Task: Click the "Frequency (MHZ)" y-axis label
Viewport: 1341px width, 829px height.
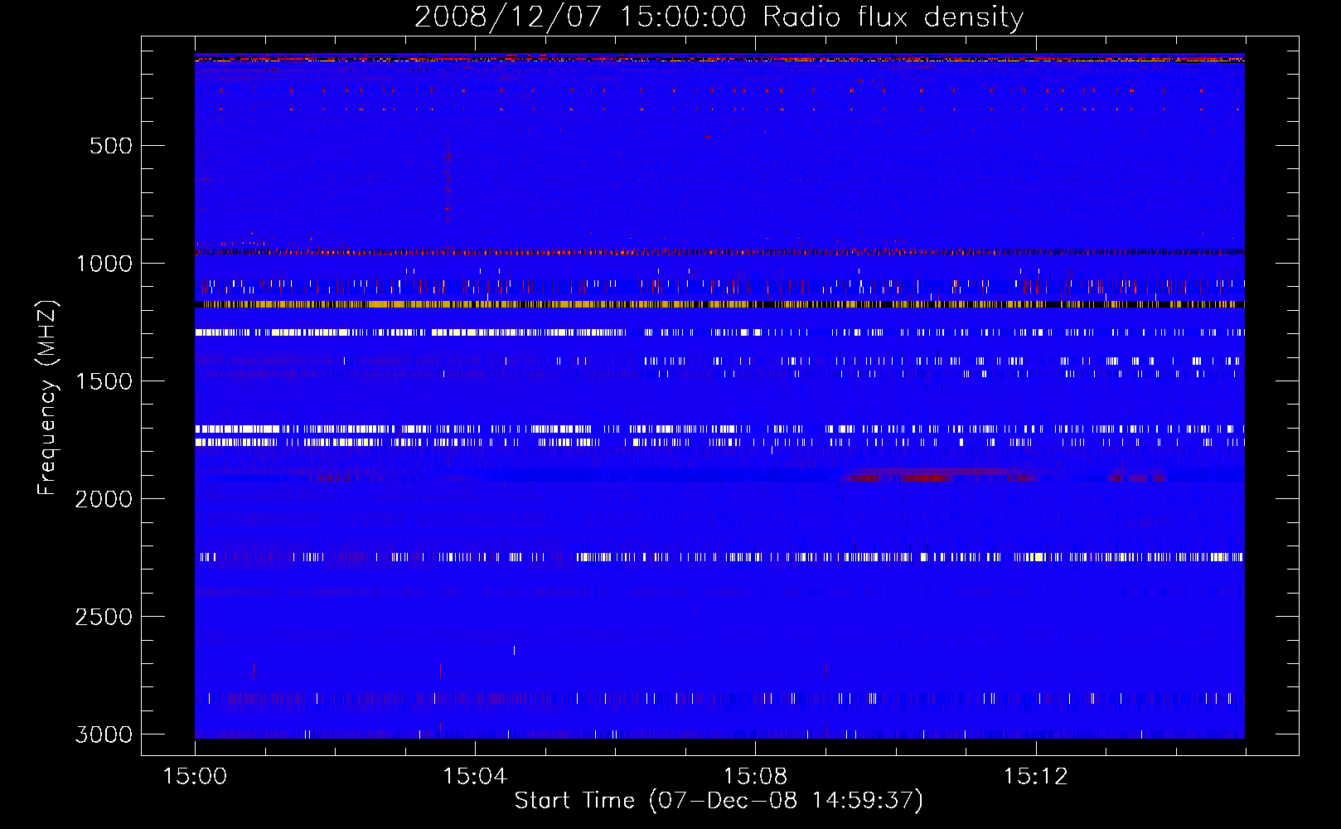Action: (x=48, y=398)
